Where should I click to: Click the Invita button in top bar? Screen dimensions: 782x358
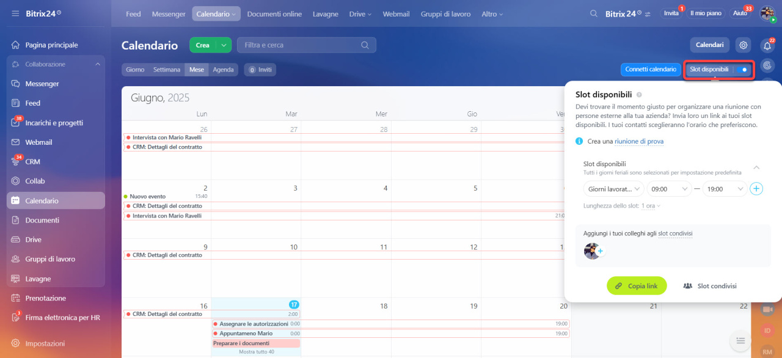(x=671, y=13)
